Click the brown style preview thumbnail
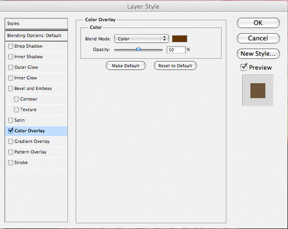The width and height of the screenshot is (288, 229). (x=258, y=91)
